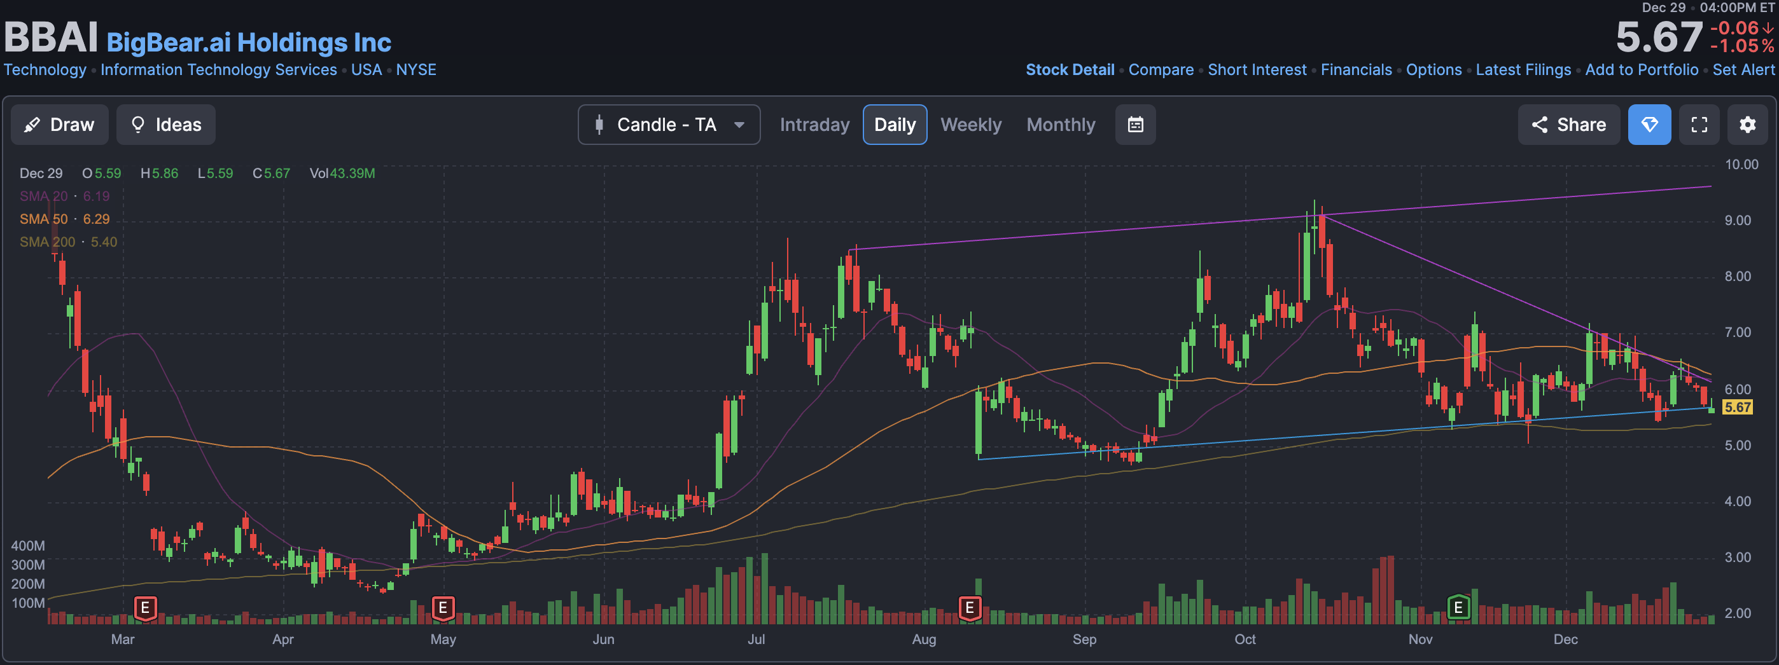Open the Latest Filings link
Screen dimensions: 1779x665
point(1523,70)
